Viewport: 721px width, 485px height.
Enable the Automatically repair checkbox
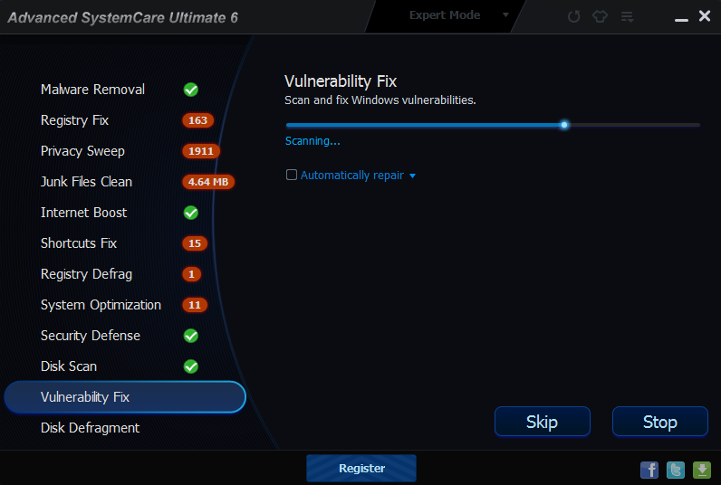(292, 175)
